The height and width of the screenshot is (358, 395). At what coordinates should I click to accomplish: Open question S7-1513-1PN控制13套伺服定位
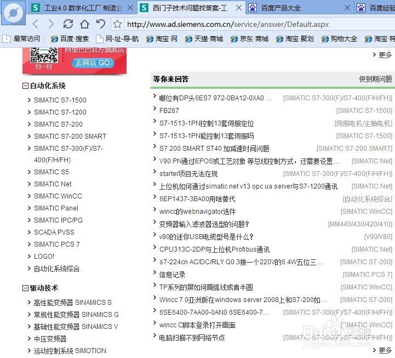click(x=207, y=123)
